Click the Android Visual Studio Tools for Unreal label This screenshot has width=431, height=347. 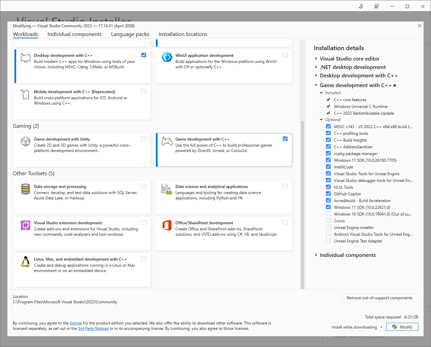pos(373,234)
